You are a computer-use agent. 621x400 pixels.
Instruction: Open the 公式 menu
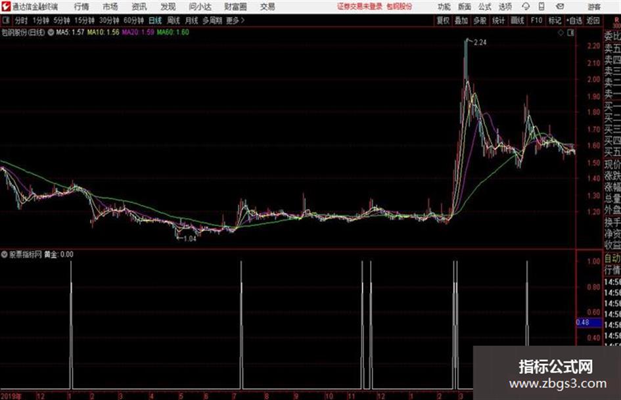tap(485, 7)
